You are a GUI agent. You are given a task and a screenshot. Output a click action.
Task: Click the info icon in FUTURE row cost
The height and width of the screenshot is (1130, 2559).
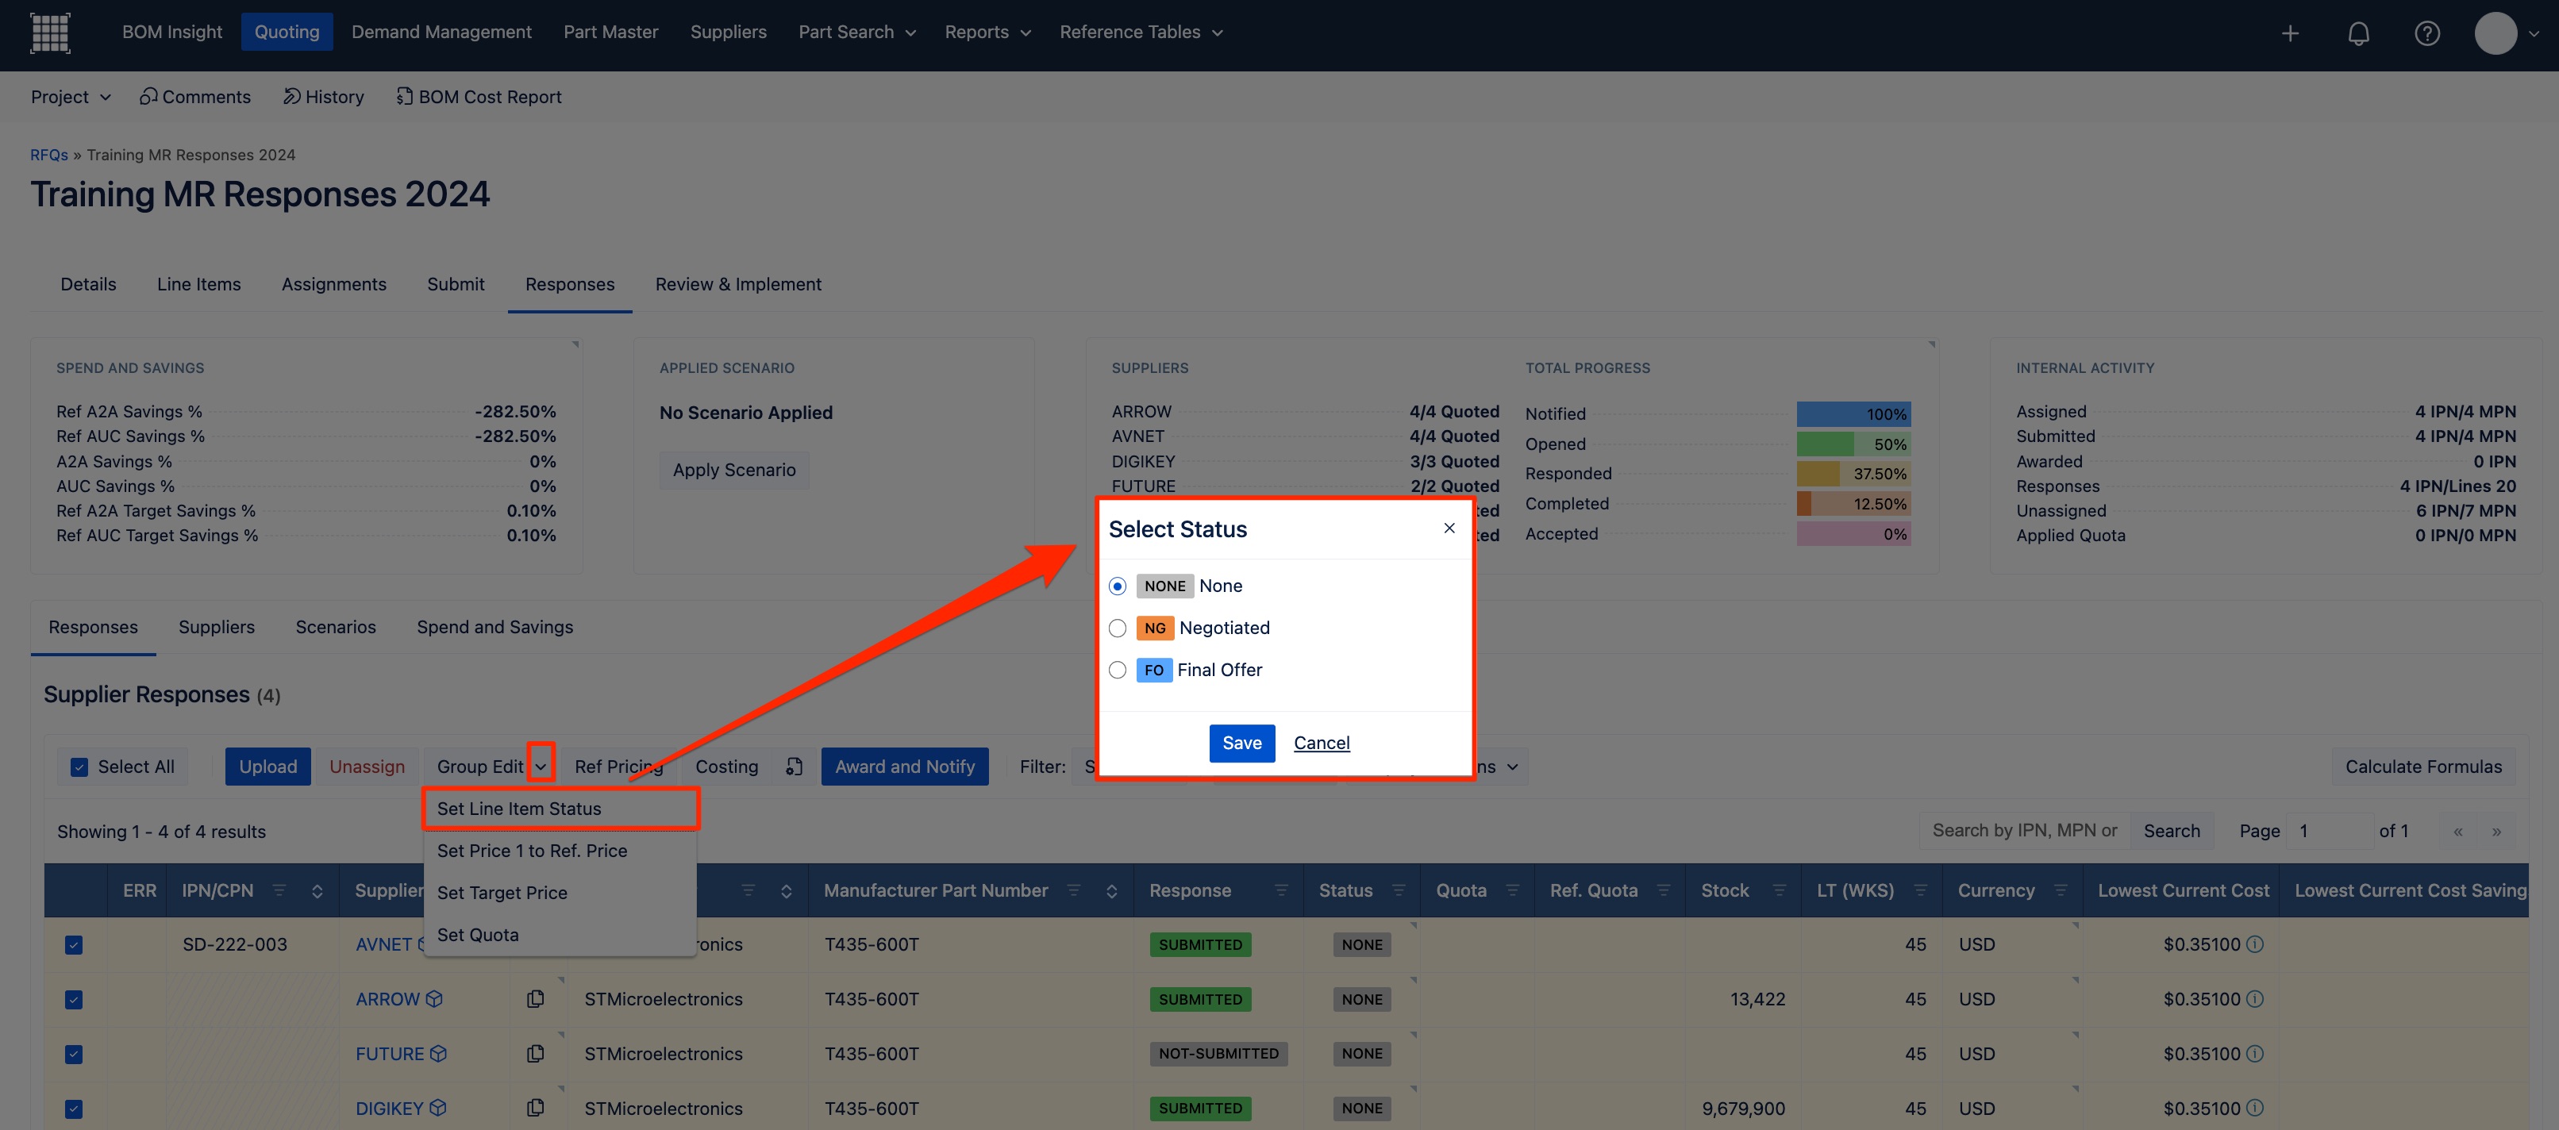[2255, 1054]
